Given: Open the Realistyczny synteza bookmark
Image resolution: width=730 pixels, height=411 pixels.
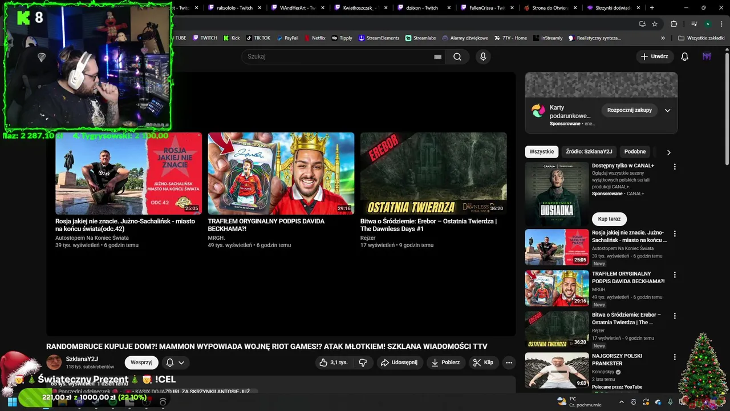Looking at the screenshot, I should [594, 38].
